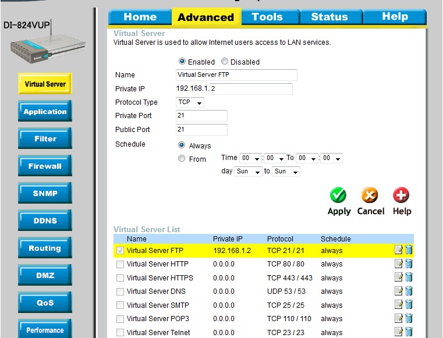Open the Protocol Type dropdown
443x338 pixels.
[190, 102]
